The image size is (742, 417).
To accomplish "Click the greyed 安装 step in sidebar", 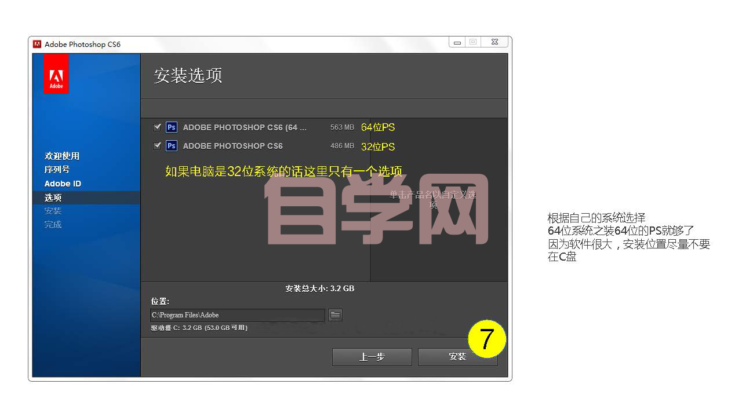I will (x=53, y=211).
